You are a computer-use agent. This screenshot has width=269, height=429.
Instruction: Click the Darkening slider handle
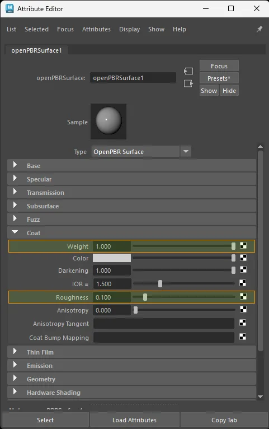click(x=233, y=271)
